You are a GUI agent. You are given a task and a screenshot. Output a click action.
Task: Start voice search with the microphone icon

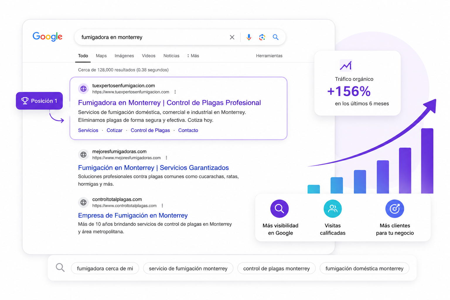coord(249,37)
